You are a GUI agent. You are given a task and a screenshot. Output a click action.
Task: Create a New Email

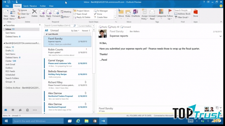point(6,14)
